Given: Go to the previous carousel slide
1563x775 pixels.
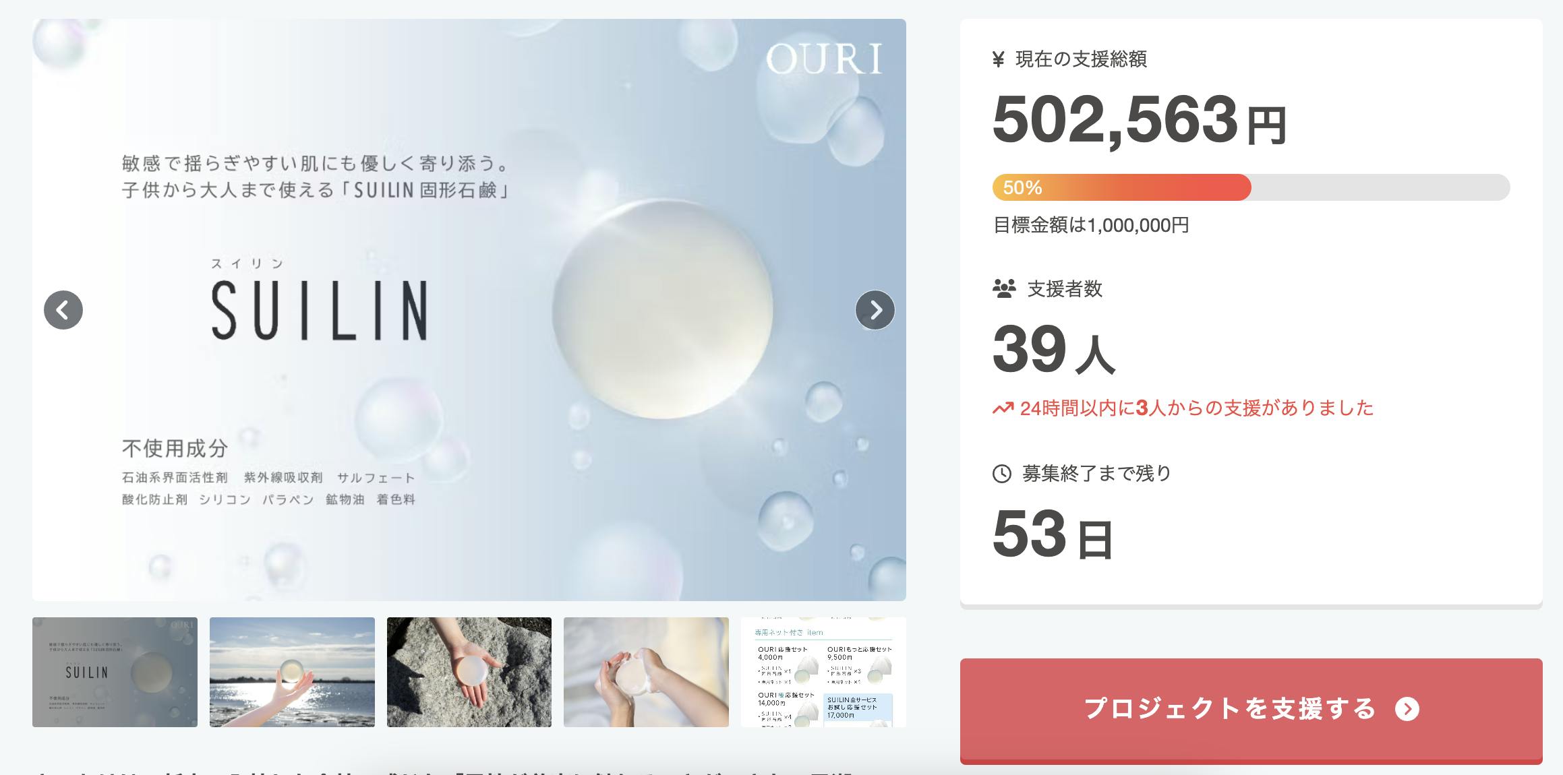Looking at the screenshot, I should coord(63,310).
